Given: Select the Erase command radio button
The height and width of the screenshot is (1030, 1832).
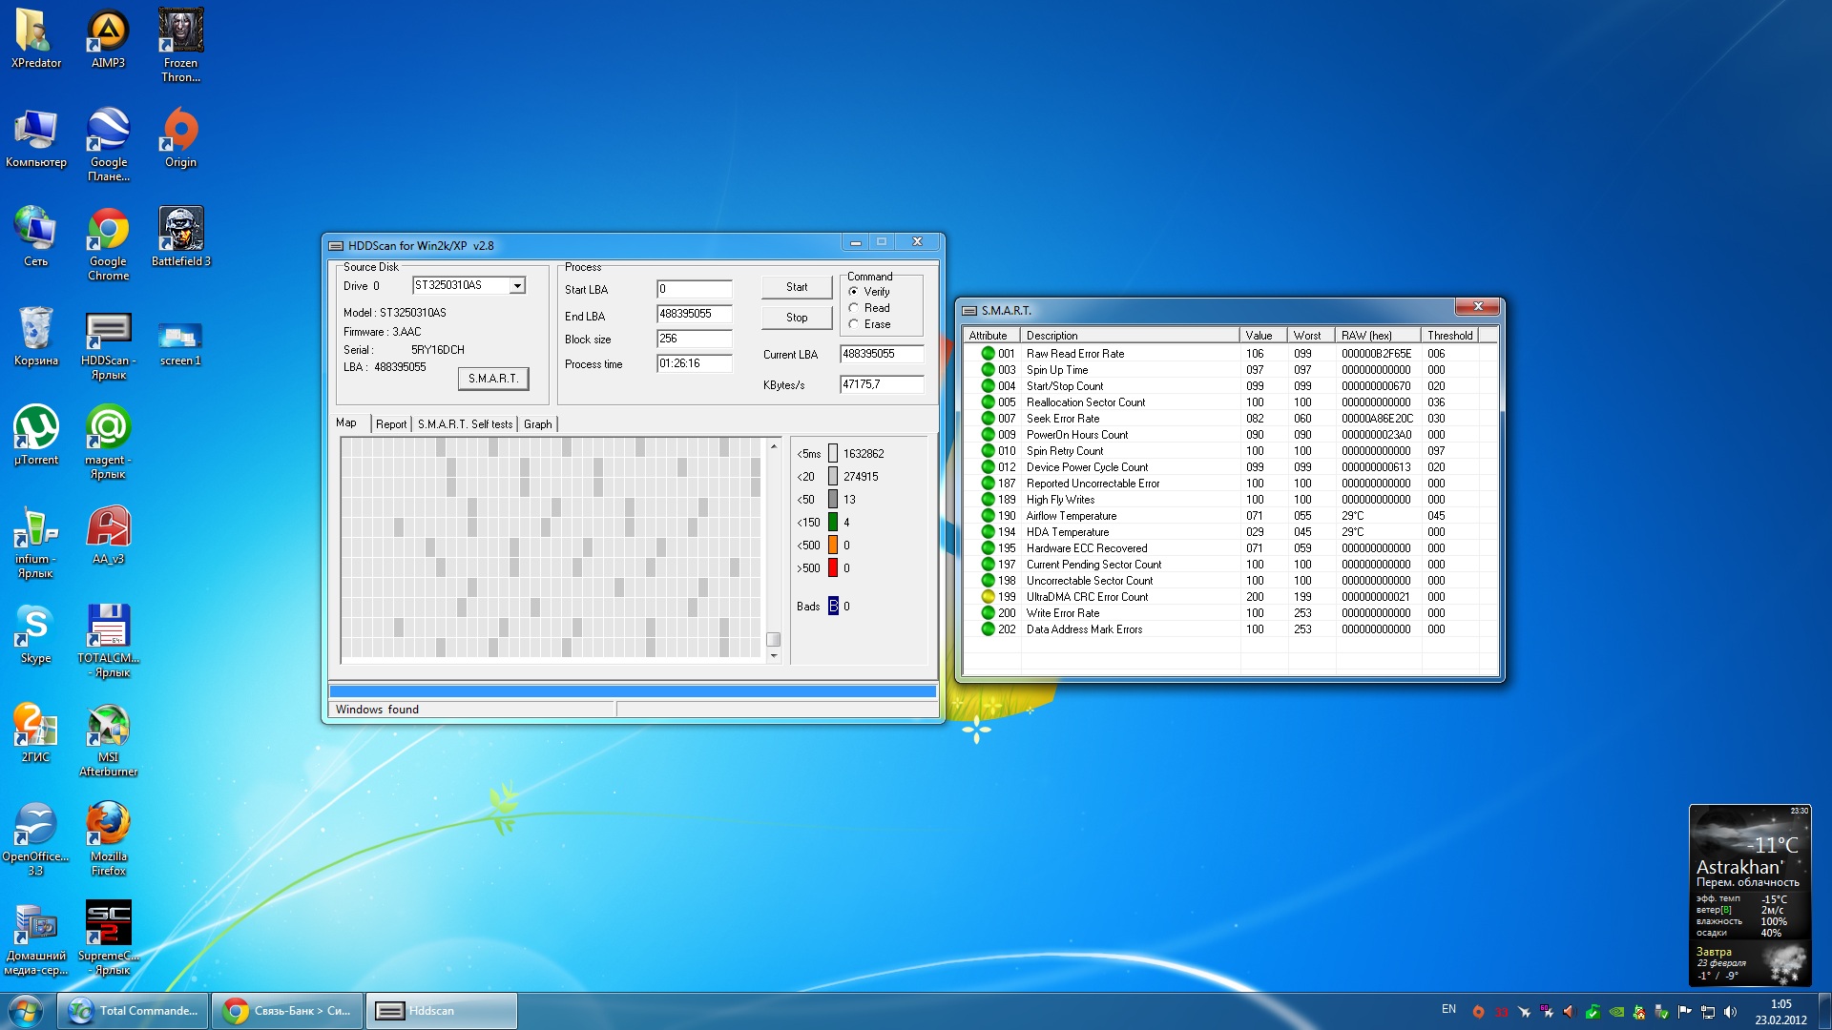Looking at the screenshot, I should coord(854,324).
